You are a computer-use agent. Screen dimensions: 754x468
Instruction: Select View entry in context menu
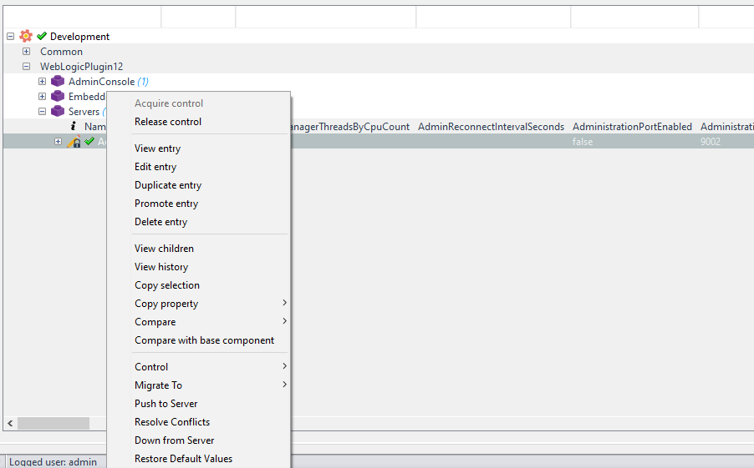click(x=199, y=148)
